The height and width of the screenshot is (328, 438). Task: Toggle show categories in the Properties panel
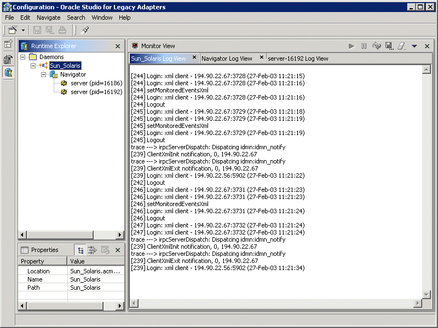pos(80,250)
